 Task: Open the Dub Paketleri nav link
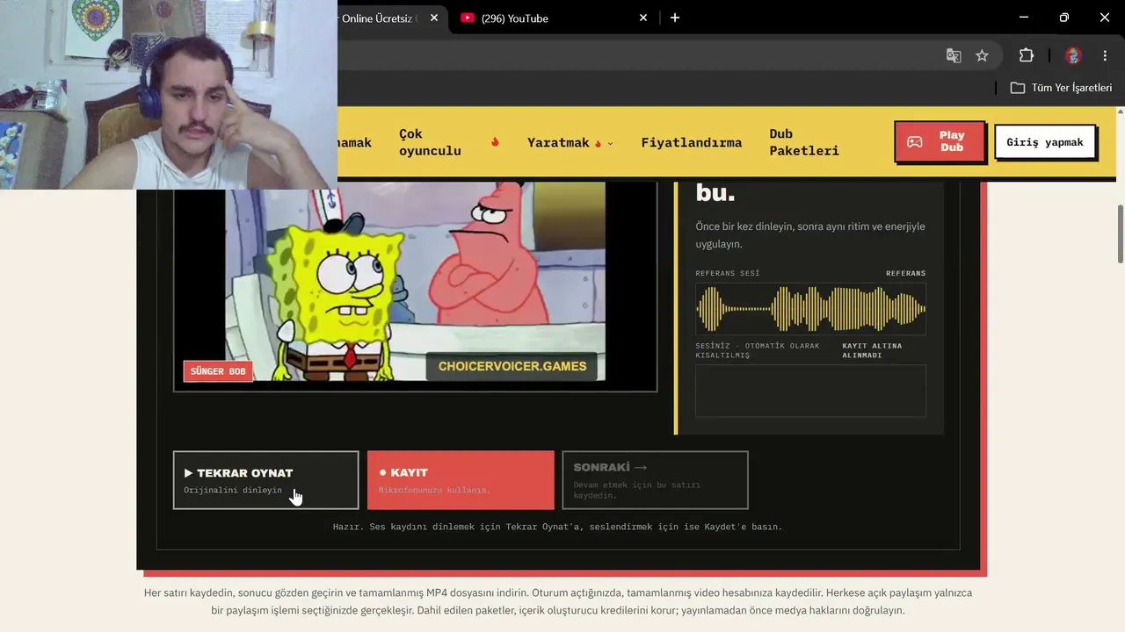point(804,142)
